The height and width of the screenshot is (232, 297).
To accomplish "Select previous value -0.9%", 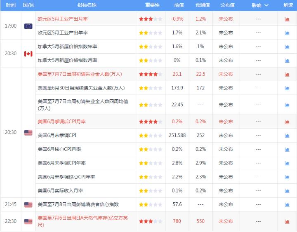I will click(x=177, y=19).
